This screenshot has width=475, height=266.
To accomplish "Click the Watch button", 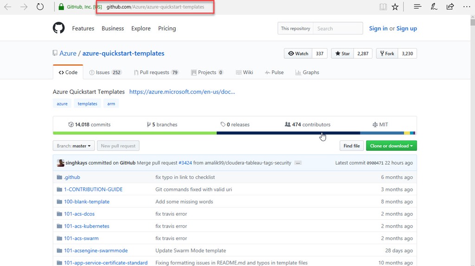I will pos(298,54).
